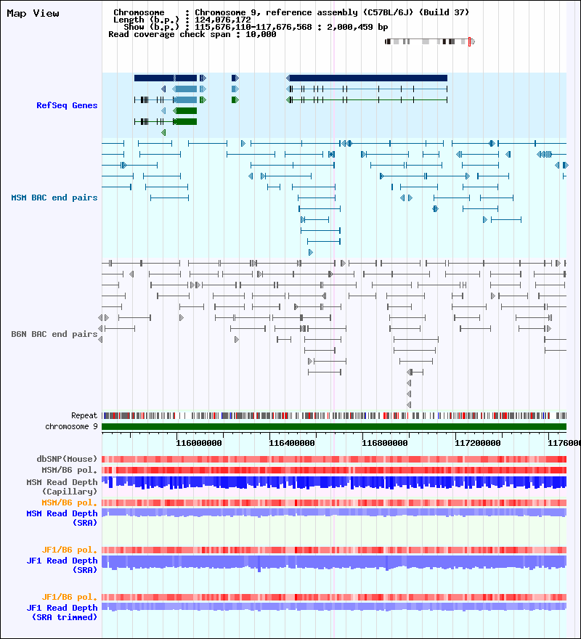Screen dimensions: 581x639
Task: Click the left arrow at the large gene's start
Action: click(288, 78)
